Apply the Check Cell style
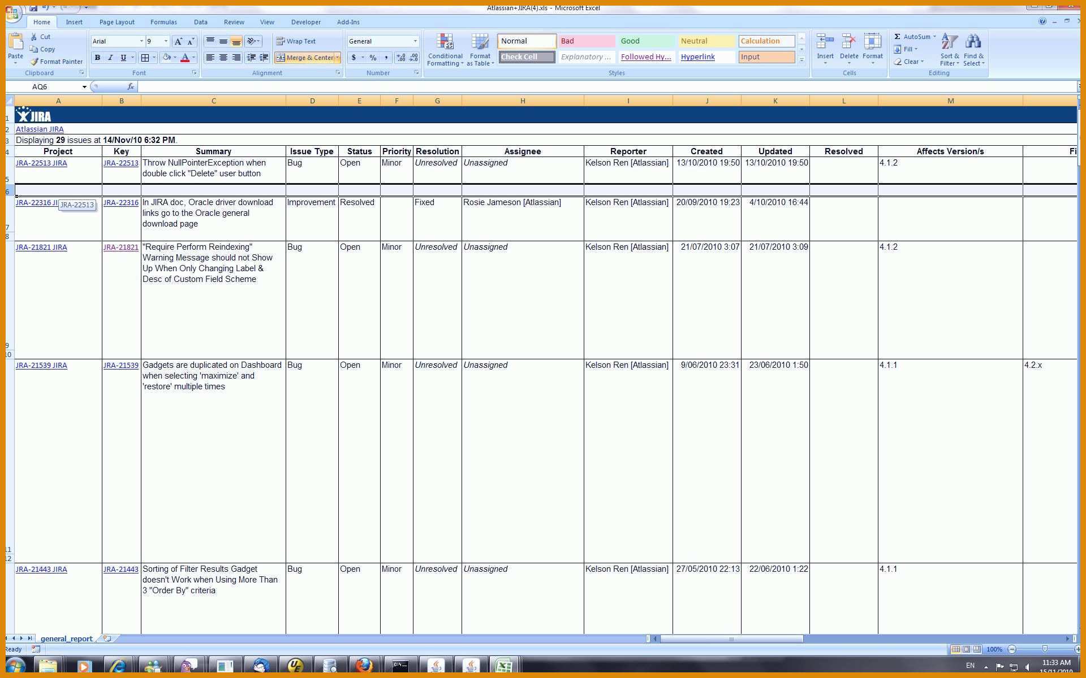 tap(527, 57)
